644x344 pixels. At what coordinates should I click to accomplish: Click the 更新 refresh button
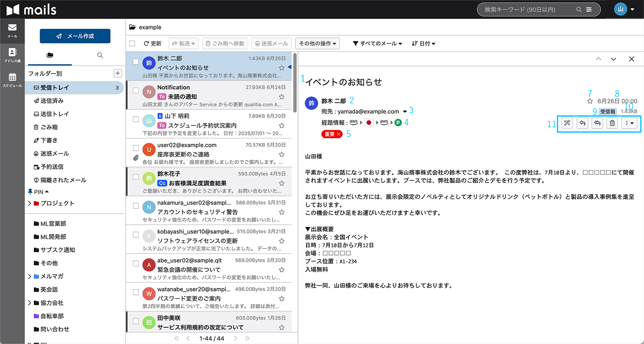[x=152, y=44]
